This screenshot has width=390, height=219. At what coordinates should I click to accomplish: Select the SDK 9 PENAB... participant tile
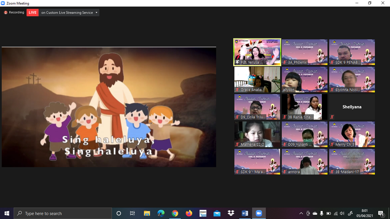click(352, 52)
